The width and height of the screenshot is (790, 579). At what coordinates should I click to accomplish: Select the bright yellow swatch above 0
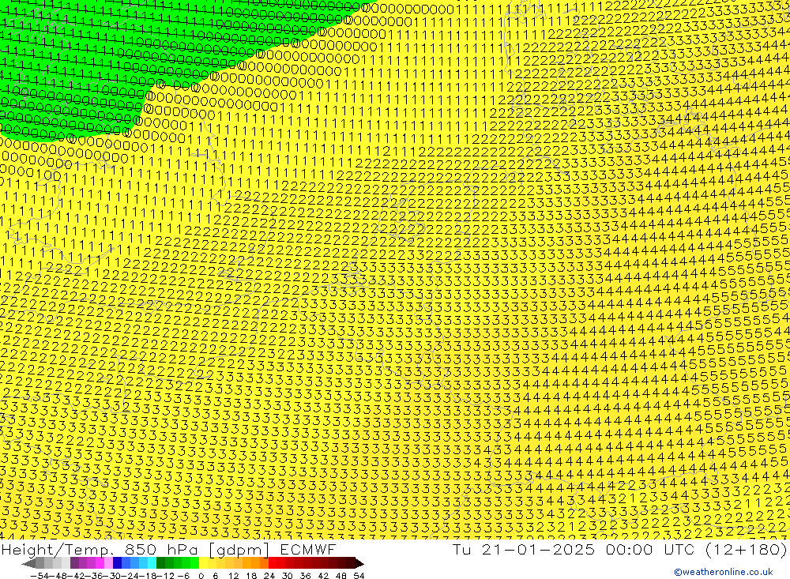point(204,563)
